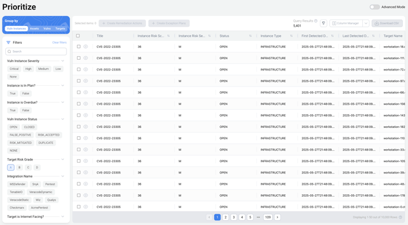The image size is (408, 225).
Task: Select checkbox for workstation-97 row
Action: (x=79, y=81)
